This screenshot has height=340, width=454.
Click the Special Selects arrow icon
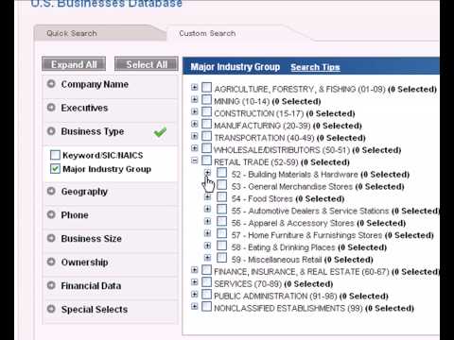coord(51,309)
